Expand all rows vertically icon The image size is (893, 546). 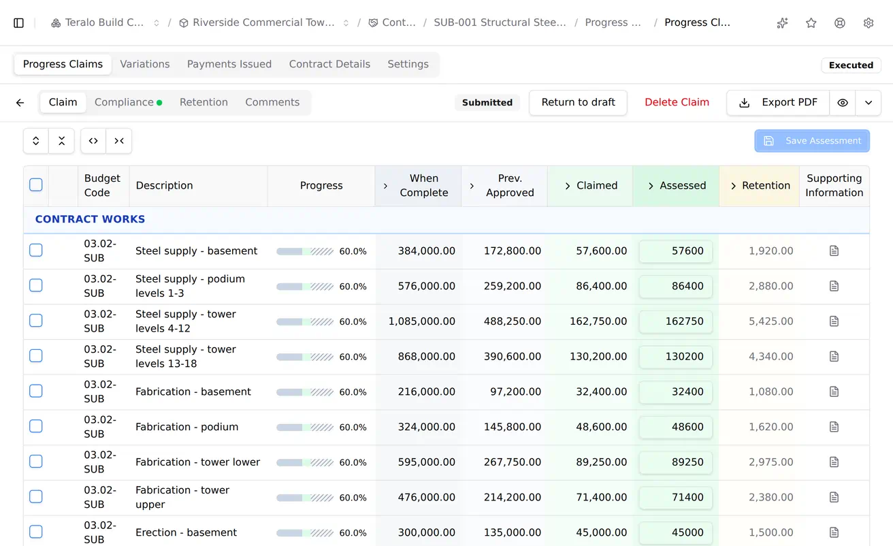36,141
